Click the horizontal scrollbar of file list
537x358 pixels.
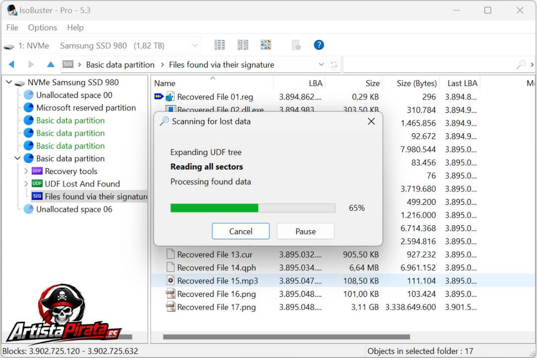pyautogui.click(x=286, y=337)
